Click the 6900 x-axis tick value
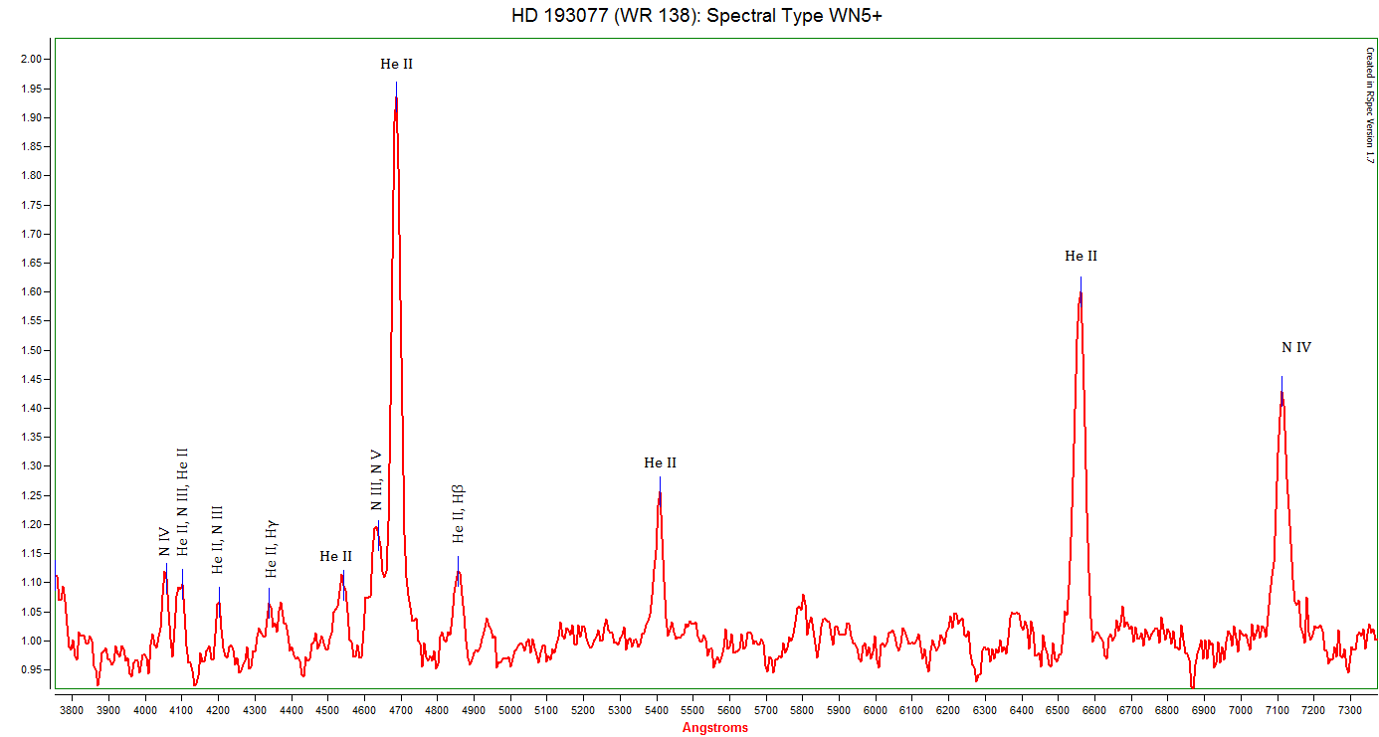This screenshot has height=737, width=1379. click(x=1204, y=710)
